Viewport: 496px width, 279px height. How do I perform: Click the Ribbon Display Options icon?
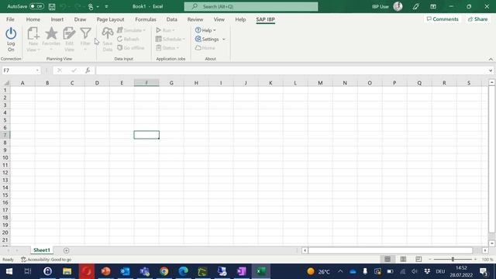[433, 6]
